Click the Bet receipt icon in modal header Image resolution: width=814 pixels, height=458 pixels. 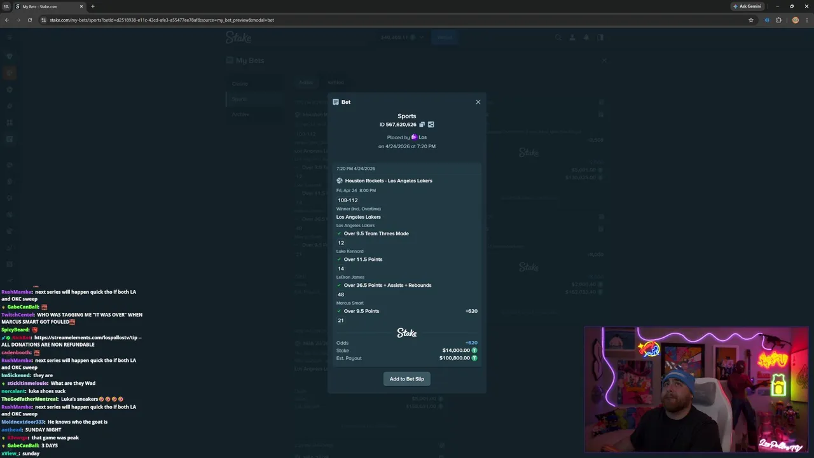(336, 102)
